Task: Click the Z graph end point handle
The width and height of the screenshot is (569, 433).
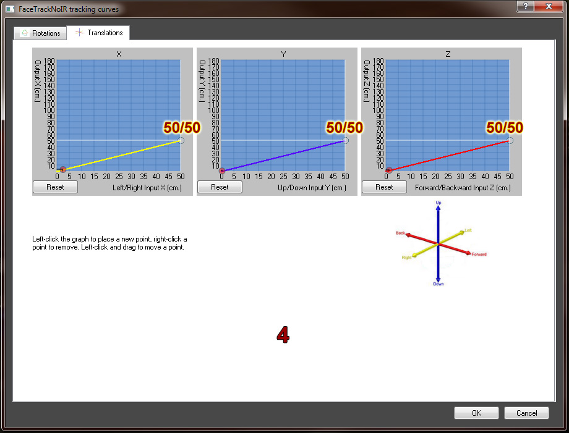Action: click(510, 140)
